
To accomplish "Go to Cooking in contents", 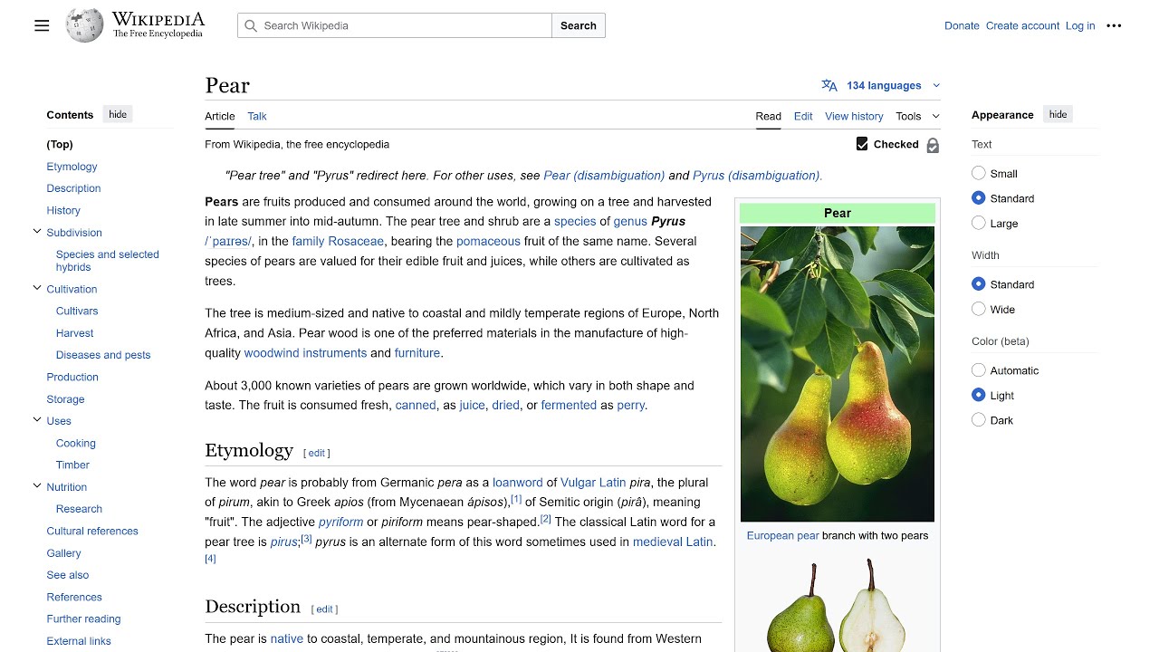I will click(x=75, y=443).
